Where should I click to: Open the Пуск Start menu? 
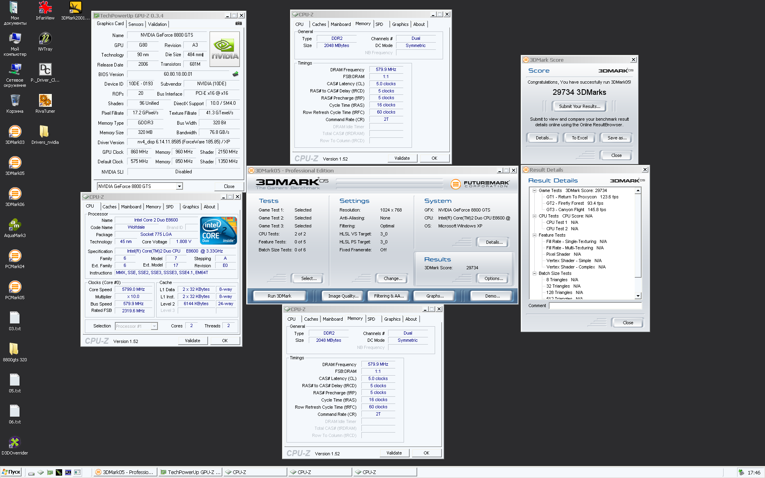pos(11,472)
